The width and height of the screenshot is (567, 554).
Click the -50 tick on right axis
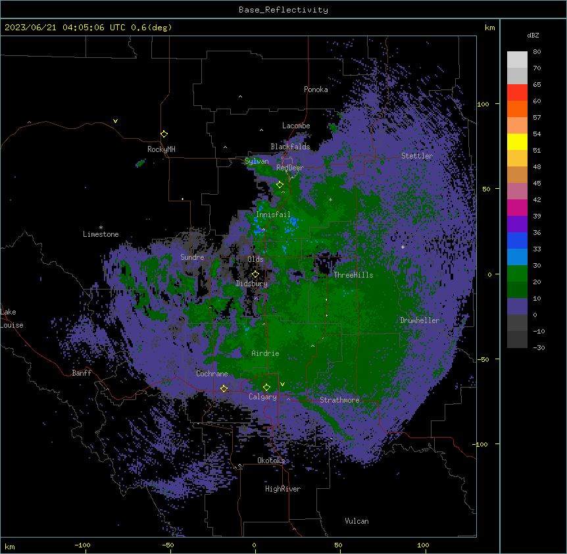(x=483, y=359)
